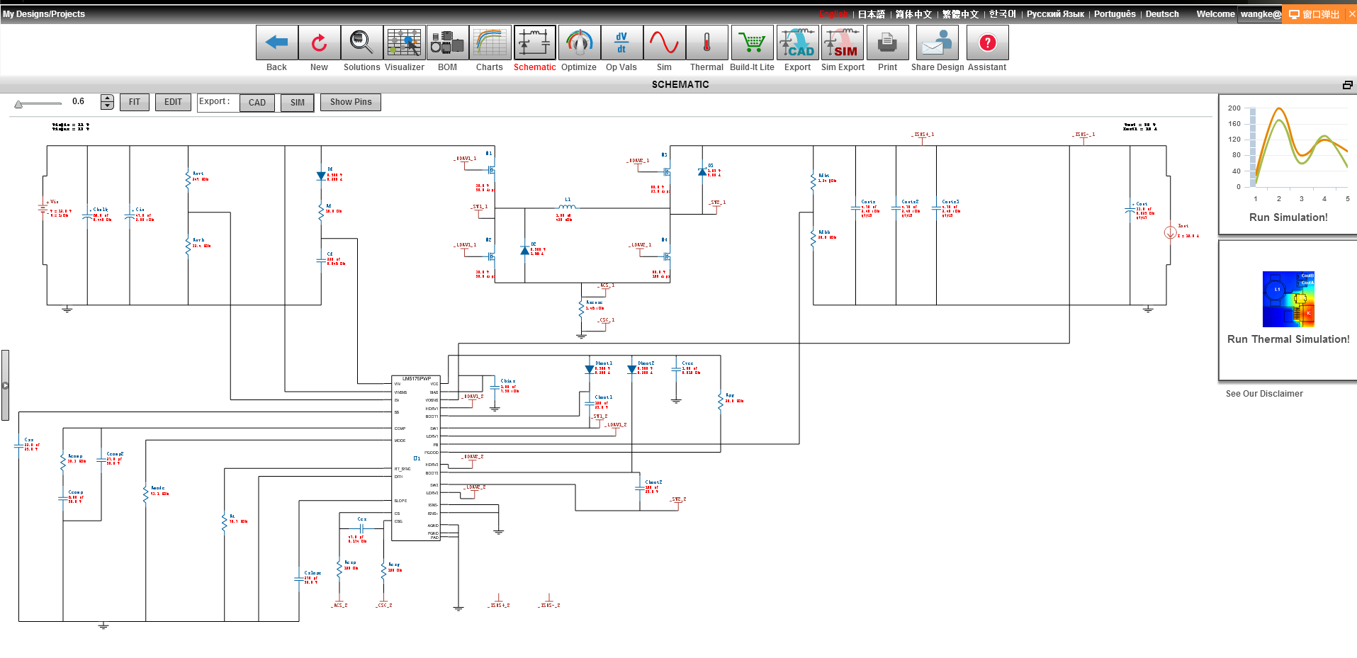
Task: Click the zoom level slider
Action: click(38, 104)
